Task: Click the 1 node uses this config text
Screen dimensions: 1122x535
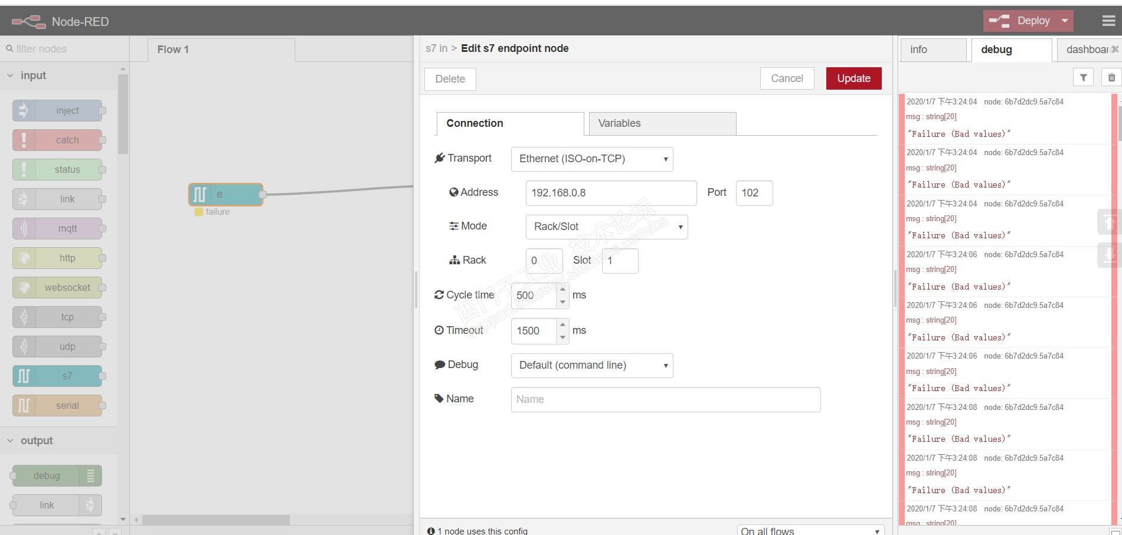Action: point(482,531)
